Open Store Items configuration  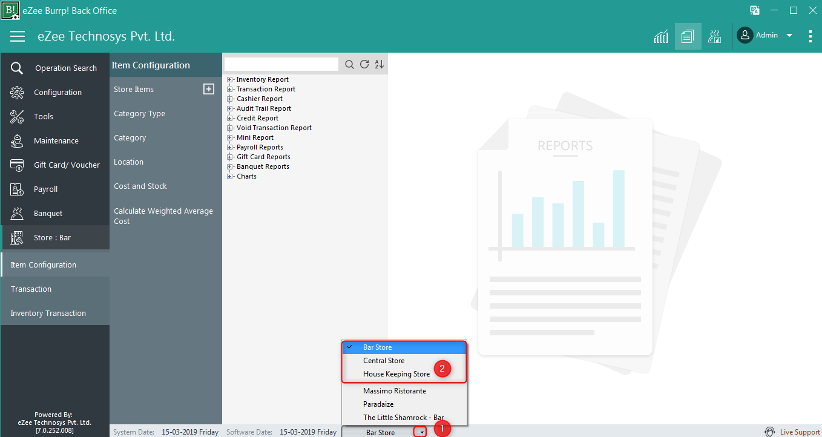134,89
